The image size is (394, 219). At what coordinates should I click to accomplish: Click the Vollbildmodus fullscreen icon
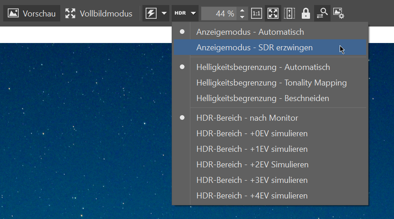[70, 14]
